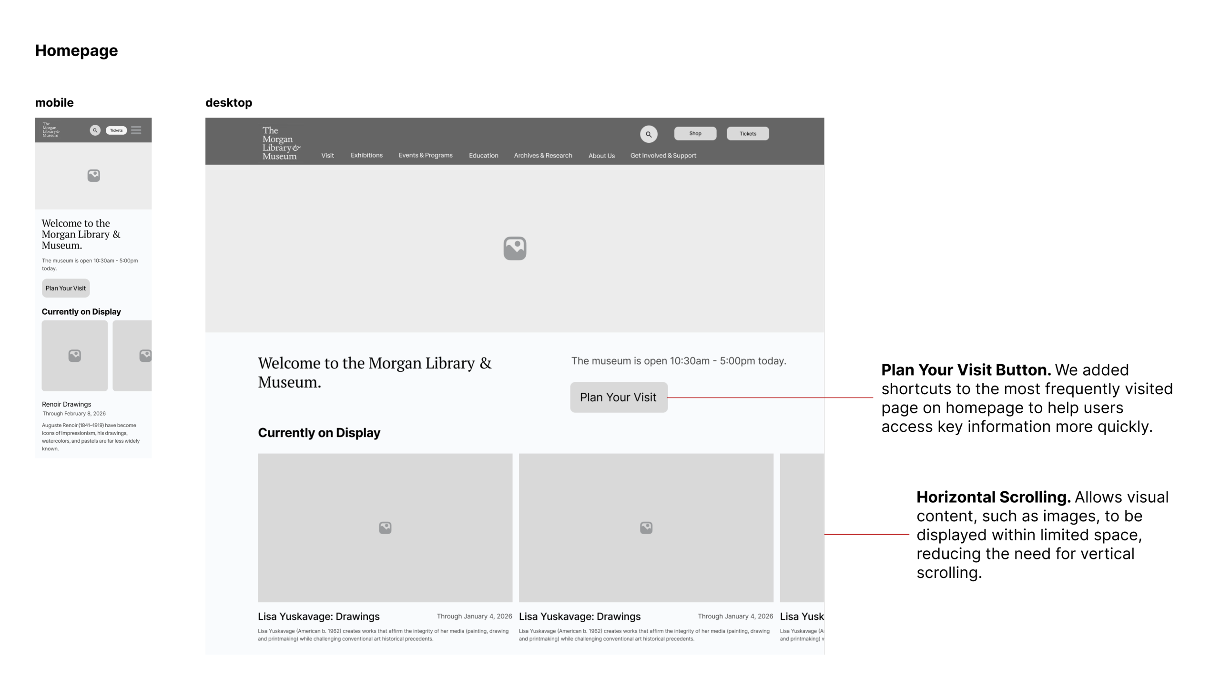This screenshot has width=1220, height=696.
Task: Click the desktop Plan Your Visit button
Action: [x=618, y=397]
